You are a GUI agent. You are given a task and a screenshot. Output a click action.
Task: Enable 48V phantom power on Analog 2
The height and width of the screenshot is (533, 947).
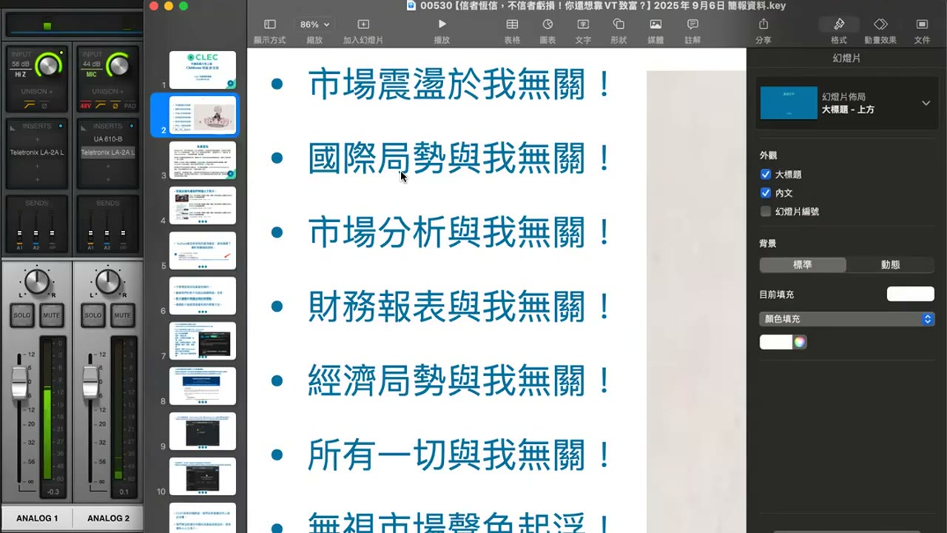pos(87,106)
